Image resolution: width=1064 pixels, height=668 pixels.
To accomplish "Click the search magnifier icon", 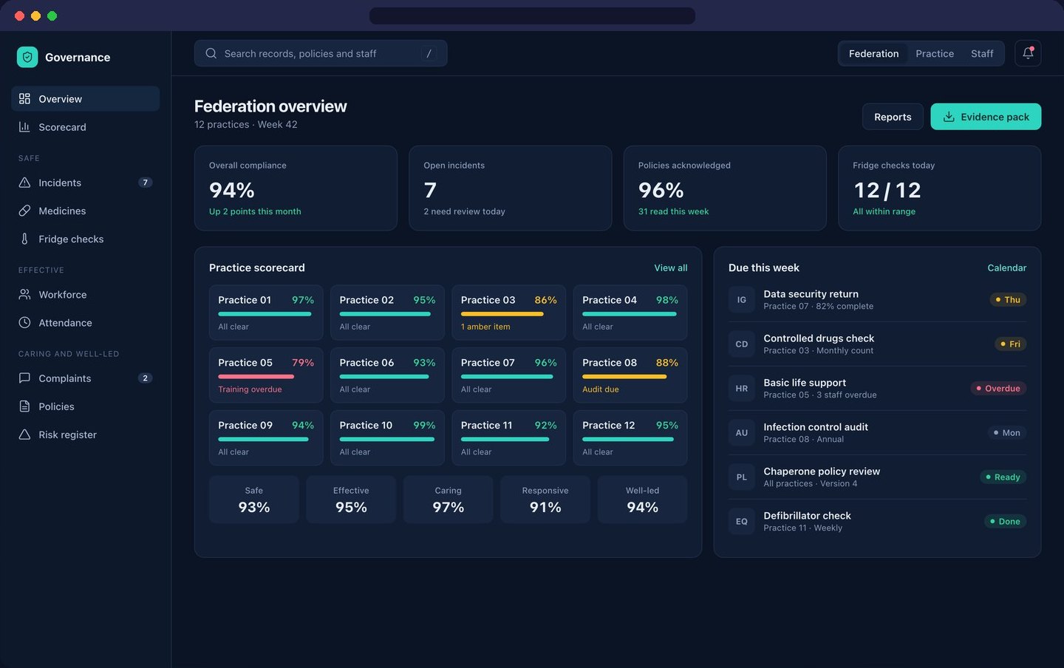I will (x=211, y=53).
